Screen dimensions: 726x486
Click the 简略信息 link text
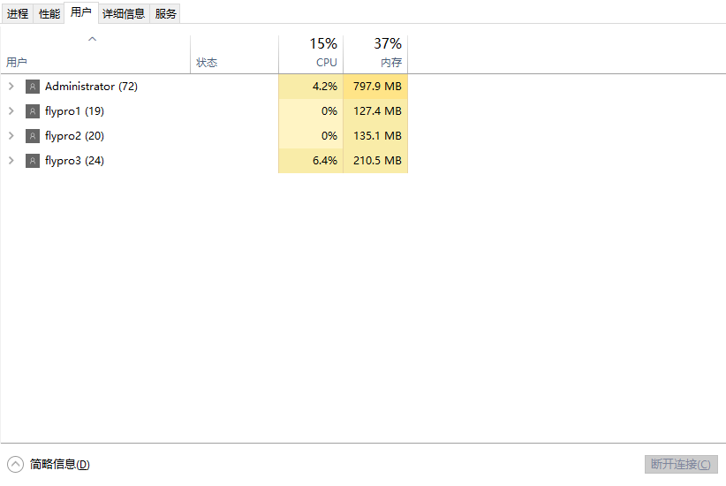coord(59,464)
